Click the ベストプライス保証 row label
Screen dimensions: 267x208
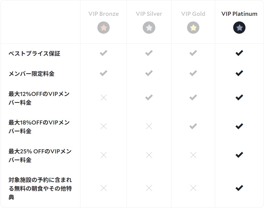click(x=34, y=54)
